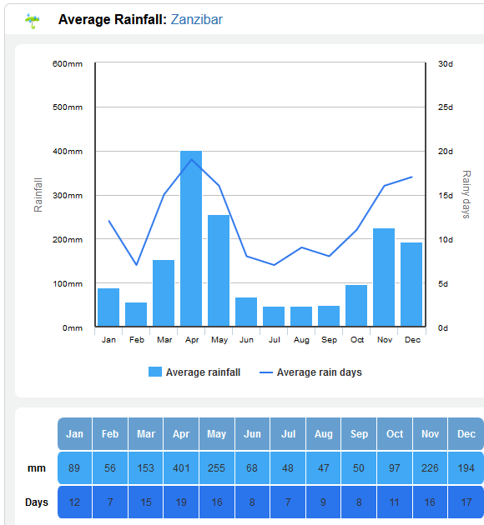Click the 12 days value for January
The image size is (484, 525).
74,502
